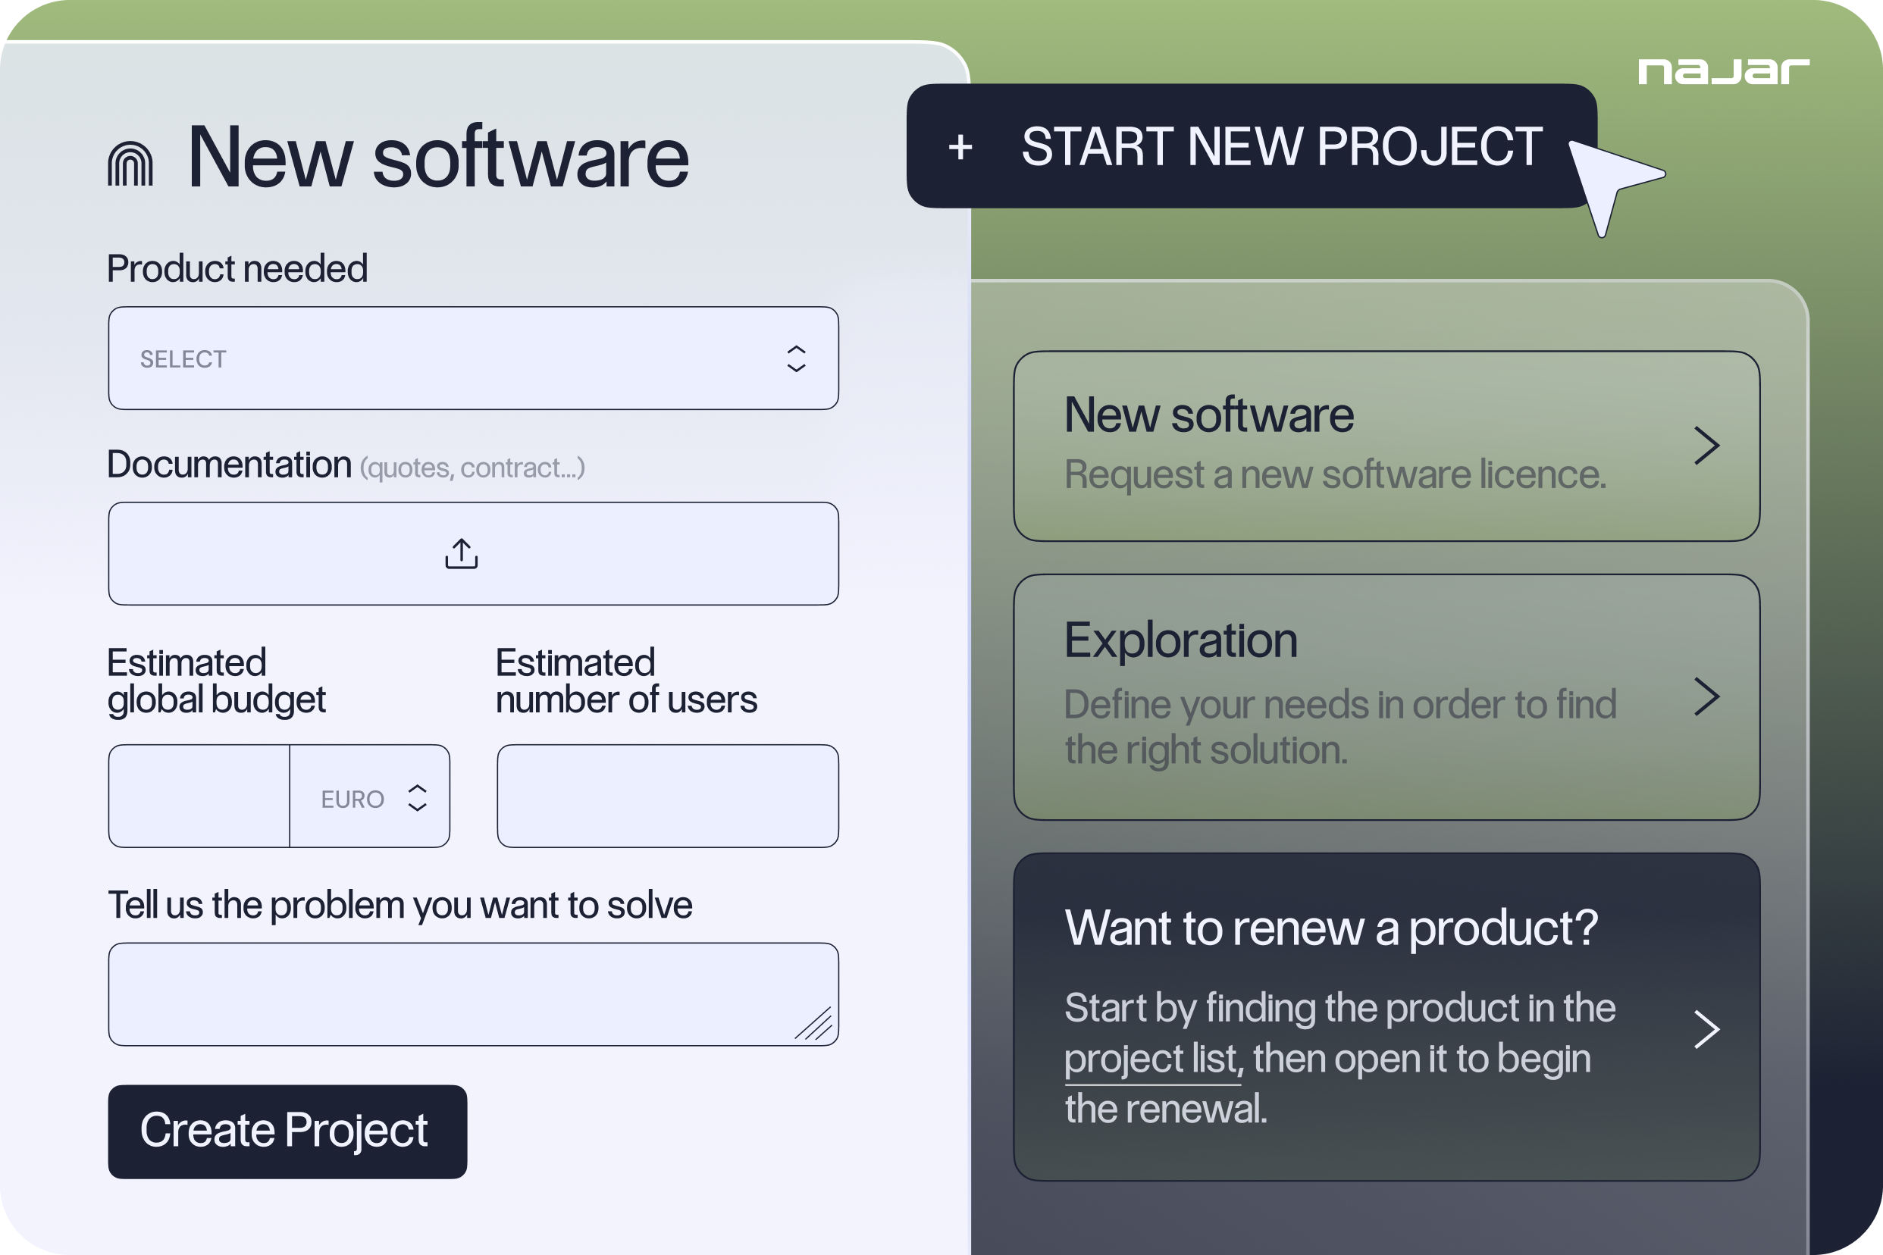
Task: Click the arrow on Exploration card
Action: click(x=1707, y=696)
